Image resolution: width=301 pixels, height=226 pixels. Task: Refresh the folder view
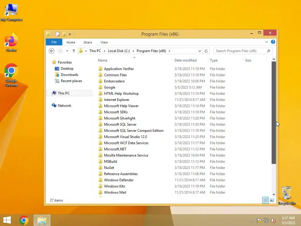(x=206, y=51)
